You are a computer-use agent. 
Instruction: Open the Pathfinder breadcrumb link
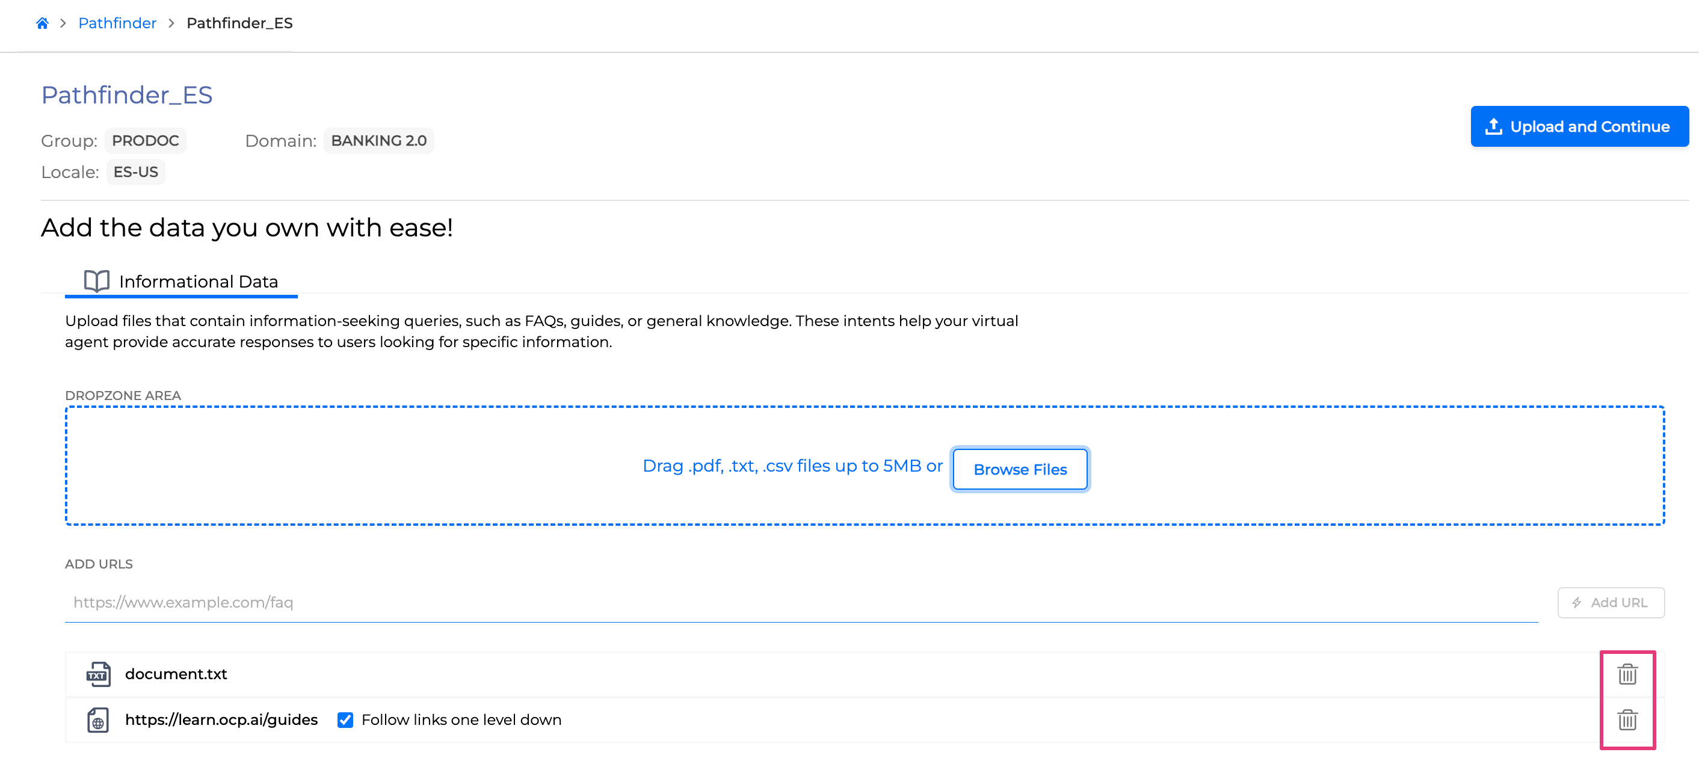coord(117,23)
